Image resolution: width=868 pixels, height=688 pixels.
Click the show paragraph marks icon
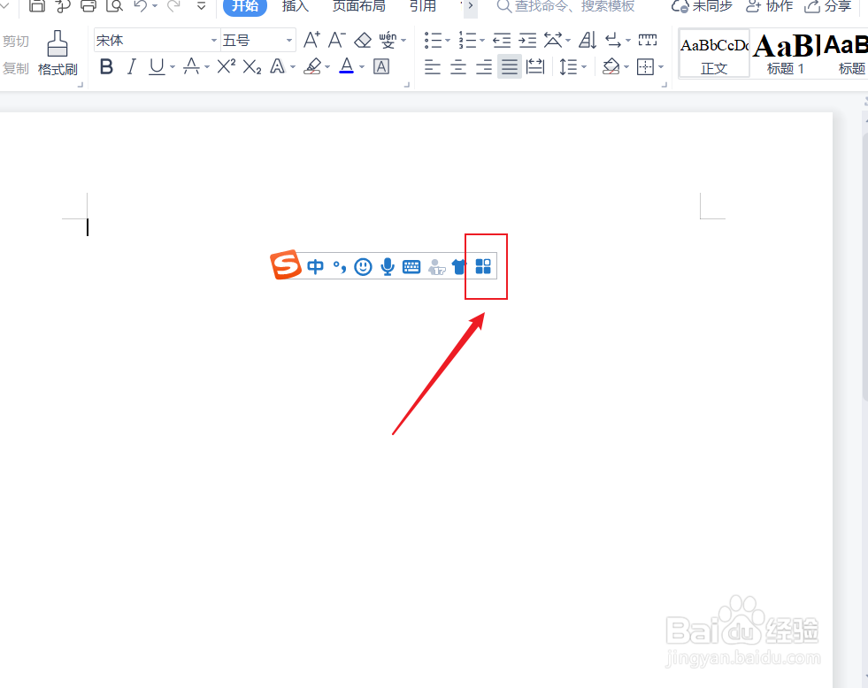pos(613,41)
